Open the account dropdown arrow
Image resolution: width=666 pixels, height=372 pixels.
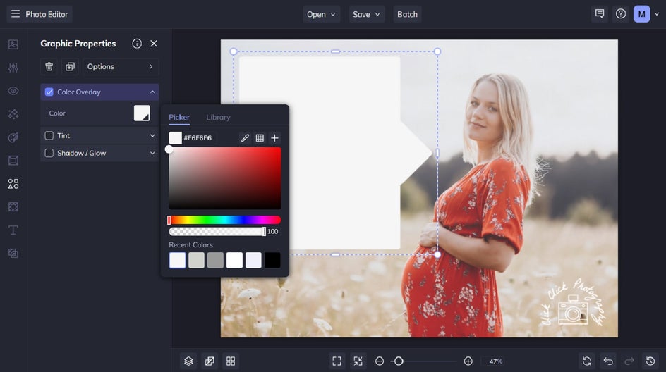click(x=657, y=14)
